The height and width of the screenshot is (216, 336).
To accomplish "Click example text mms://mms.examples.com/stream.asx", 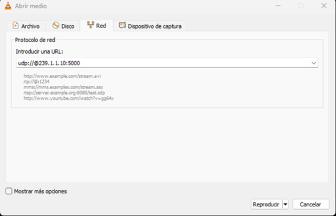I will (x=63, y=87).
